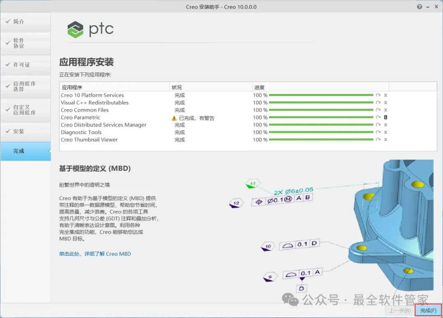This screenshot has width=443, height=318.
Task: Click the retry icon for Creo Parametric
Action: 378,117
